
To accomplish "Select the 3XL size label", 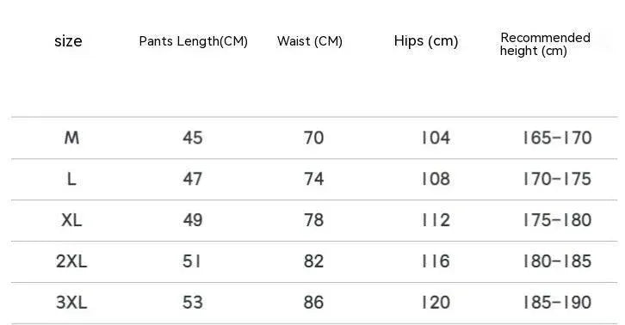I will click(71, 303).
